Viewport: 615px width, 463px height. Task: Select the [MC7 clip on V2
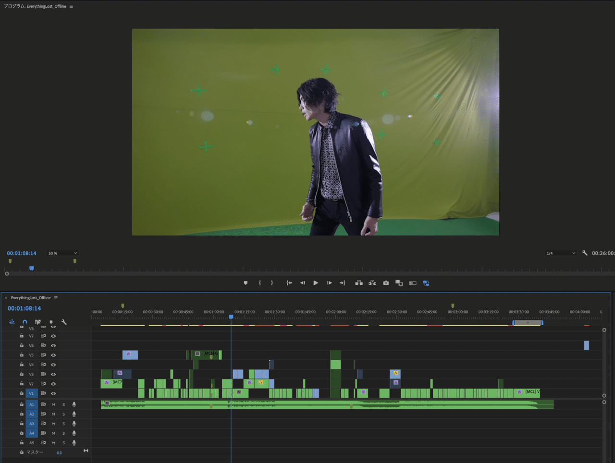(x=111, y=383)
